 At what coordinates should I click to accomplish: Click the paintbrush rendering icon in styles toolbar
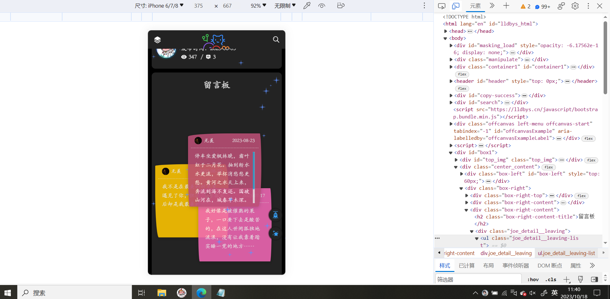[580, 279]
